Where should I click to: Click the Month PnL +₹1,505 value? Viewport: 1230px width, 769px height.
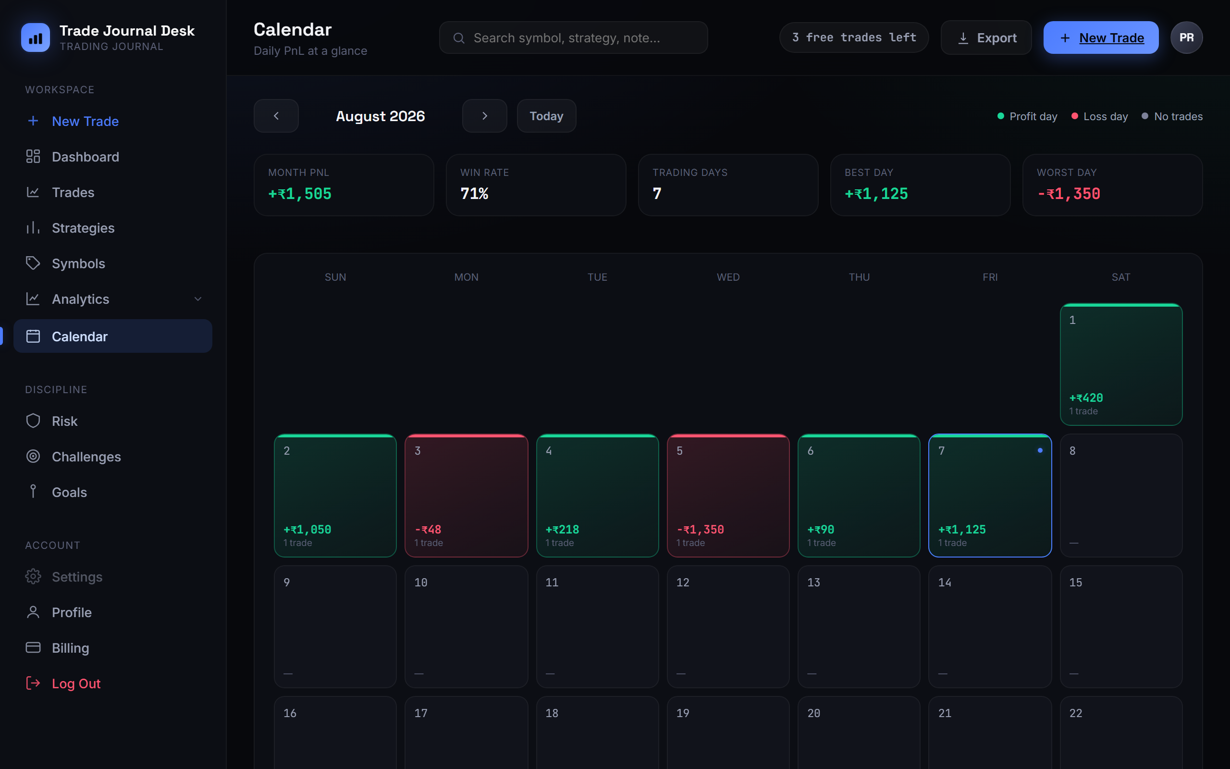tap(300, 194)
